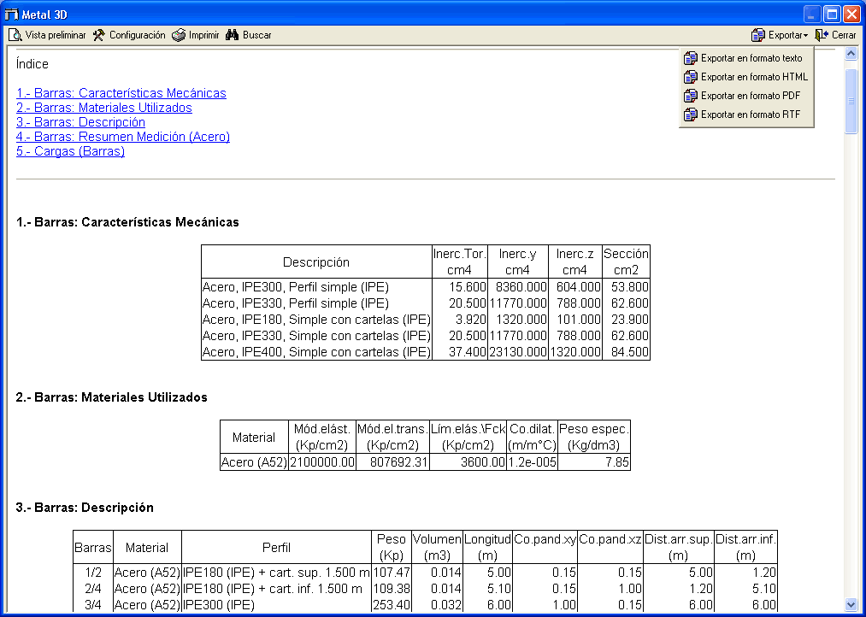Click the Dist.arr.sup. column header
The height and width of the screenshot is (617, 866).
click(x=679, y=548)
